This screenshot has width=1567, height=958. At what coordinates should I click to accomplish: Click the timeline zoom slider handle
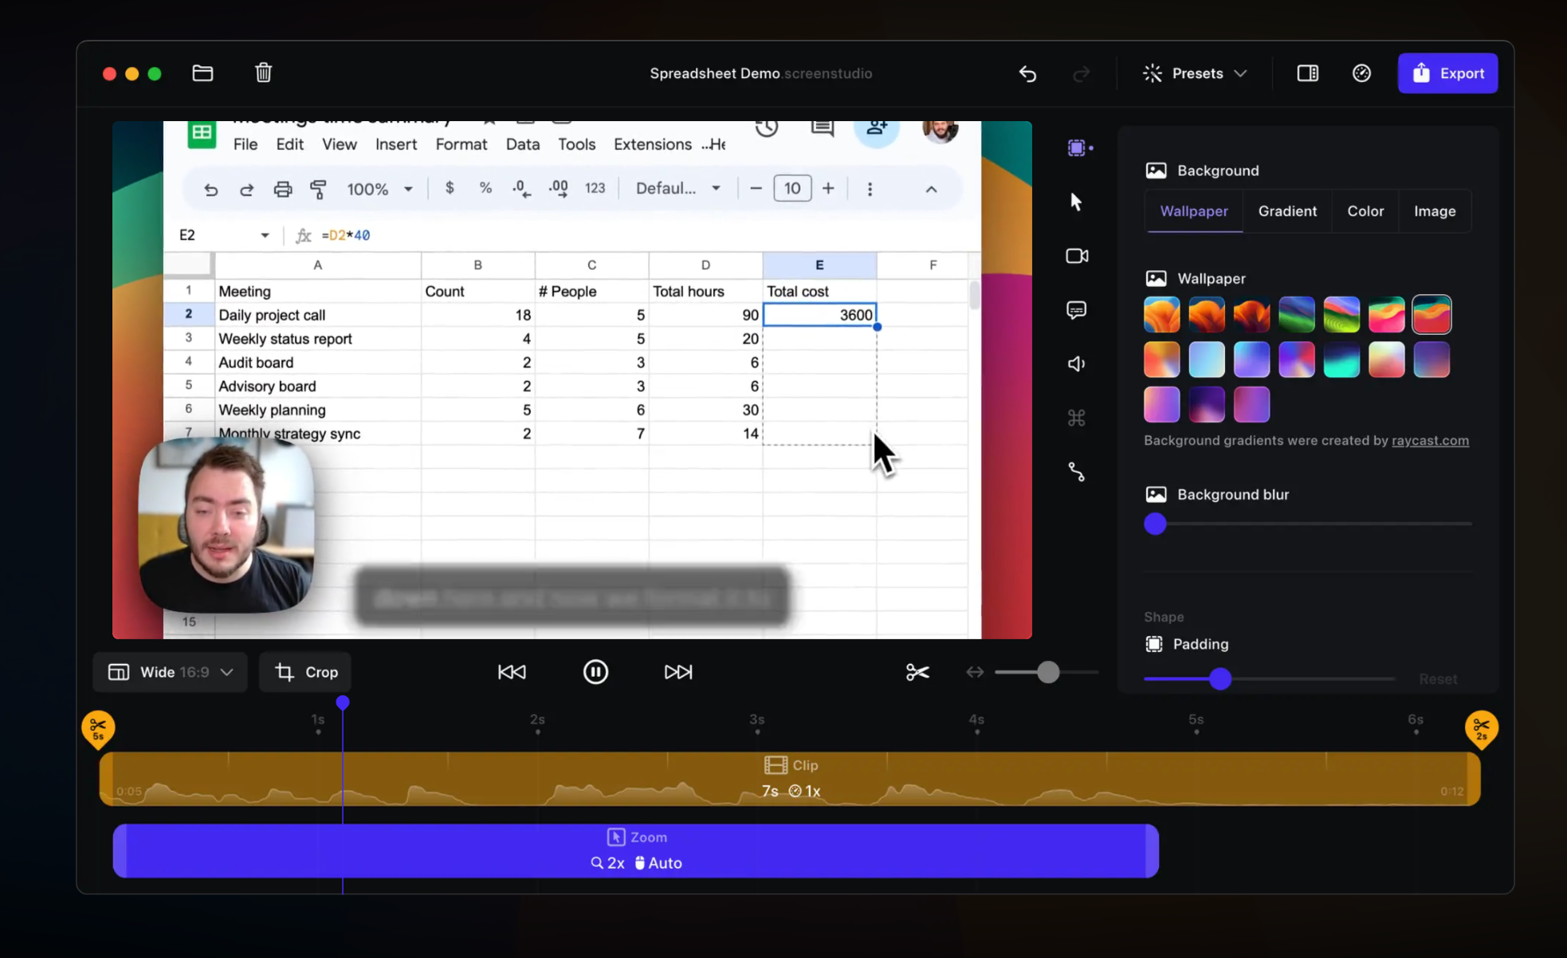1048,672
